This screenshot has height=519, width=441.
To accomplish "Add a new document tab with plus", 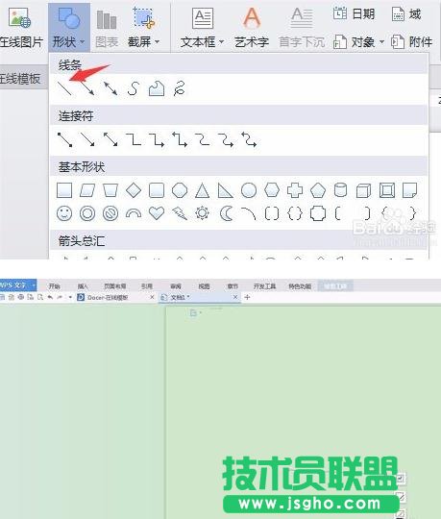I will [247, 297].
